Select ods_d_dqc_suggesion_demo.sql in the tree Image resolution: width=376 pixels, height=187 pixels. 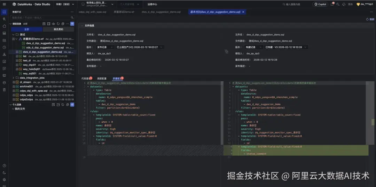(45, 47)
